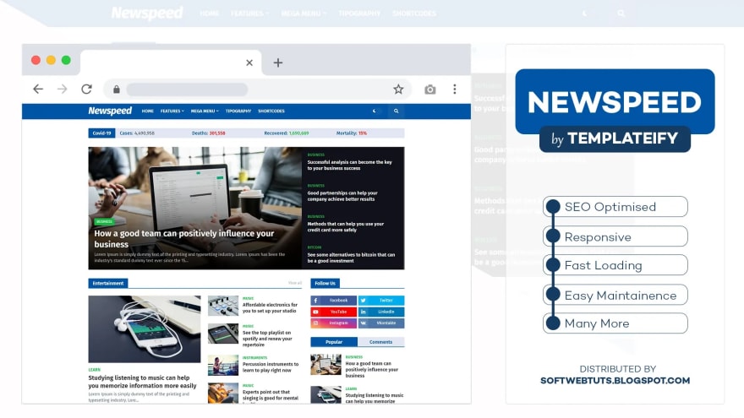The image size is (744, 418).
Task: Click the camera icon in browser toolbar
Action: (x=429, y=90)
